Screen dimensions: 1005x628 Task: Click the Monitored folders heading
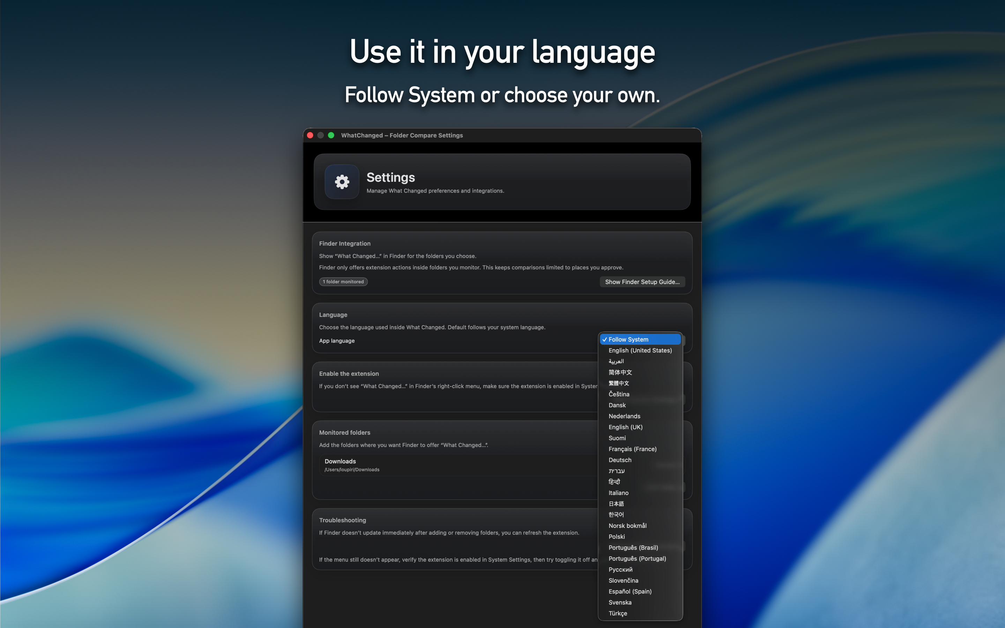click(x=344, y=433)
